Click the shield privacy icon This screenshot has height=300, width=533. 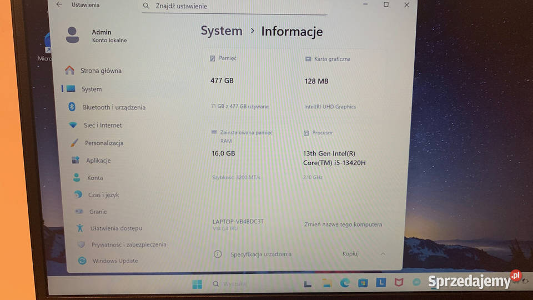coord(81,244)
